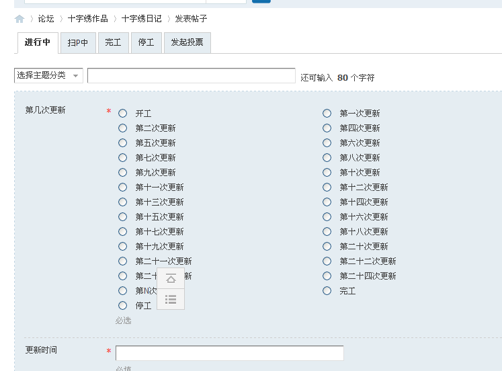
Task: Select 第十七次更新 radio button
Action: click(122, 231)
